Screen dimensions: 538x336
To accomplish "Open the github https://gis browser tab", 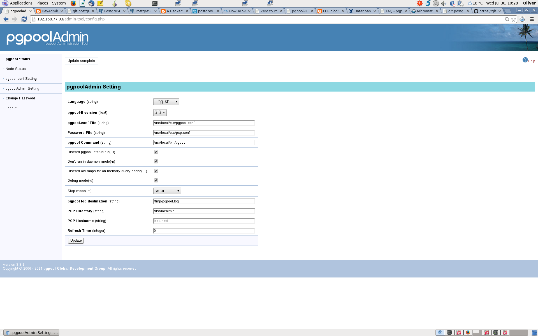I will point(487,11).
